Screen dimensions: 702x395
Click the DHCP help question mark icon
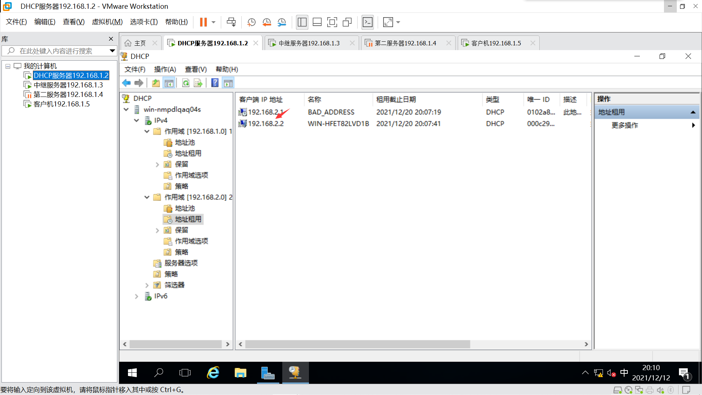[215, 83]
